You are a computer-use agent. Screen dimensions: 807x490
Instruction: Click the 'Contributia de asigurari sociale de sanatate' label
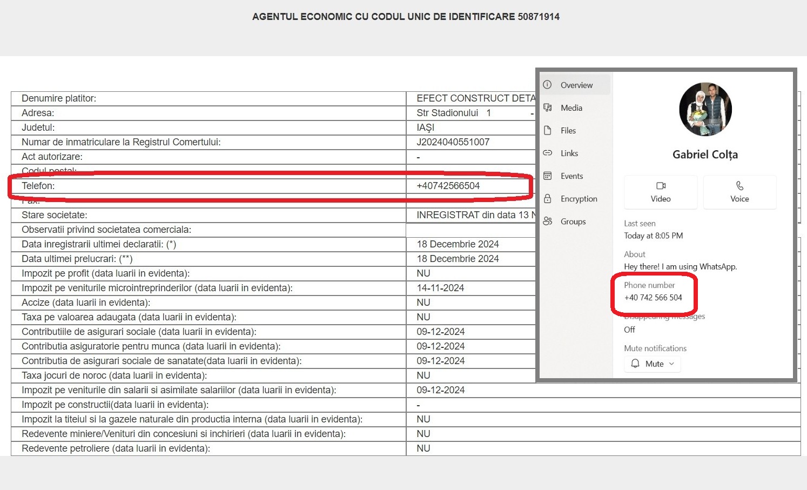click(x=162, y=361)
